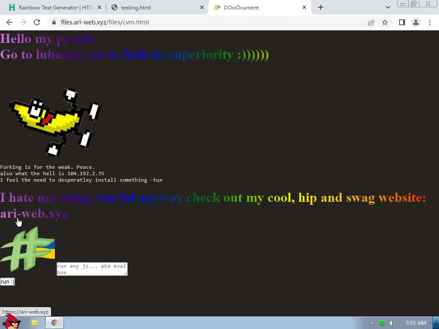
Task: Close the Rainbow Text Generator tab
Action: pyautogui.click(x=99, y=8)
